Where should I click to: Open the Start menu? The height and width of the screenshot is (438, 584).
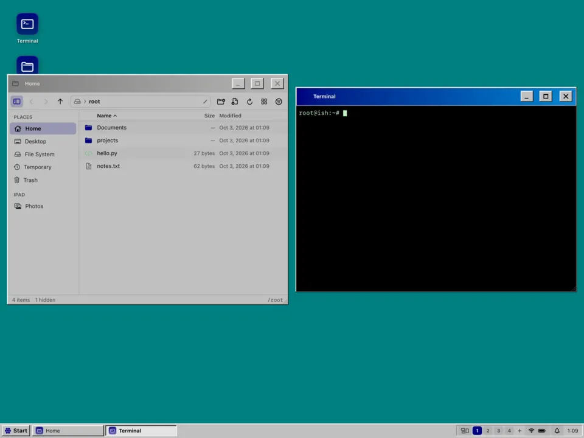tap(16, 431)
